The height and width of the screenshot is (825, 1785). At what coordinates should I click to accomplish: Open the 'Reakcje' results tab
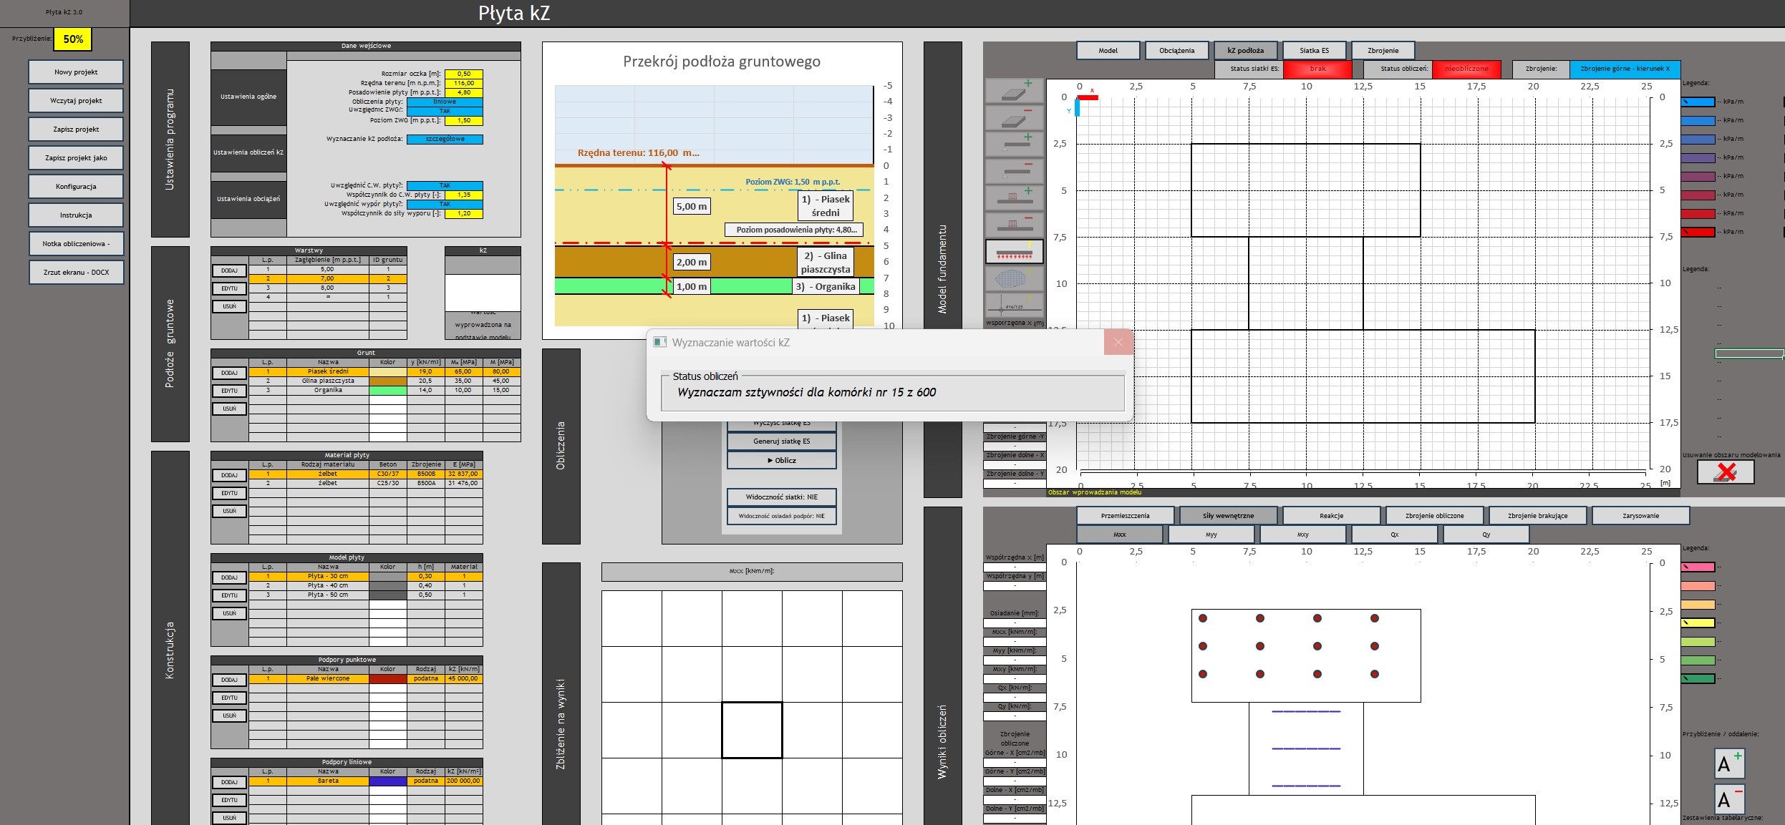(1331, 516)
